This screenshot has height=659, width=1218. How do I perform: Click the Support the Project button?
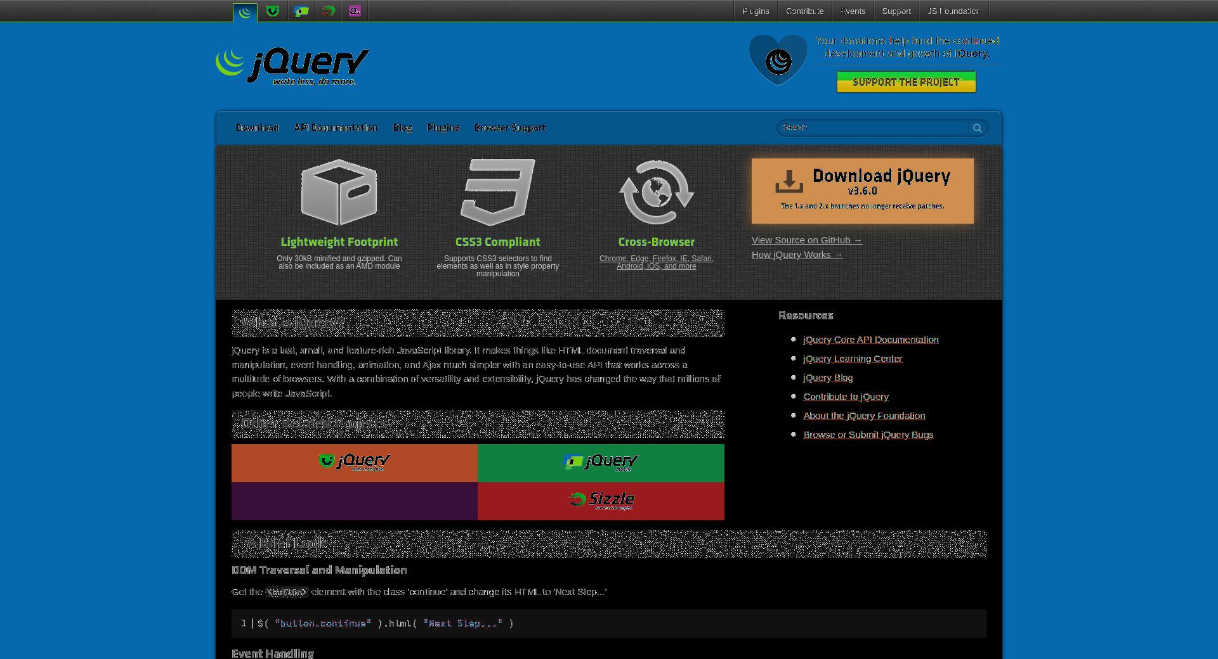click(x=906, y=82)
